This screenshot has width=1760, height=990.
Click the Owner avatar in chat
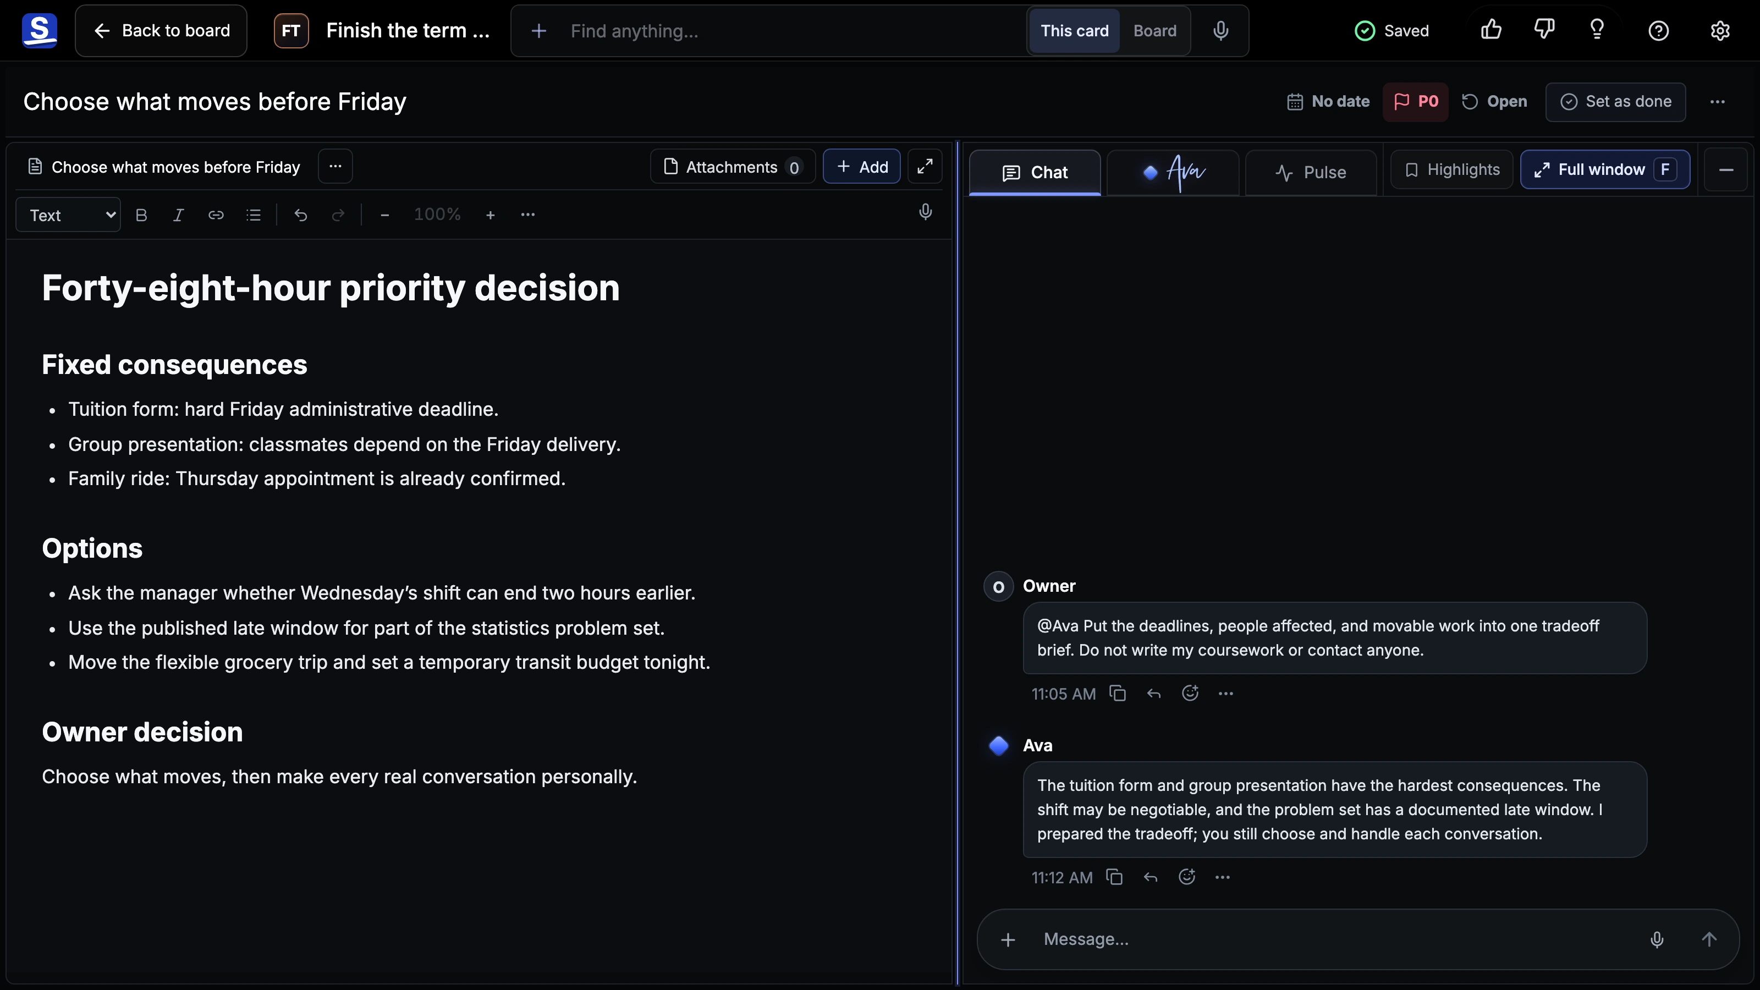998,587
